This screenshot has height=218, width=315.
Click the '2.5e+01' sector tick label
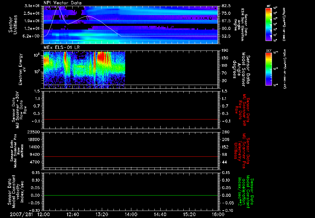click(32, 13)
